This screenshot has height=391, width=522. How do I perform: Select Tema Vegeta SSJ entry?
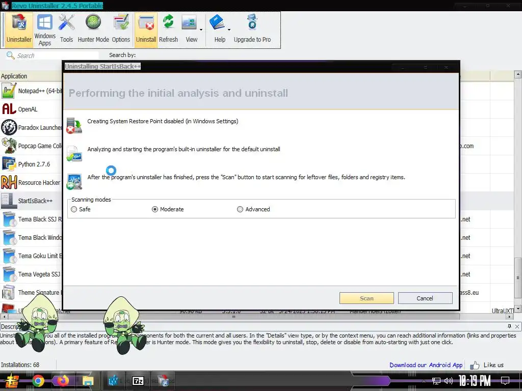(31, 274)
